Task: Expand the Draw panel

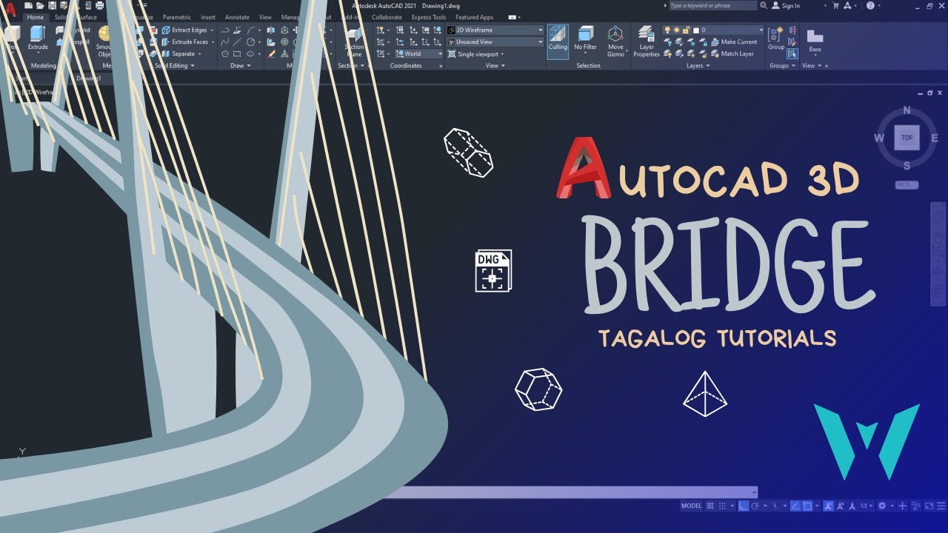Action: tap(240, 66)
